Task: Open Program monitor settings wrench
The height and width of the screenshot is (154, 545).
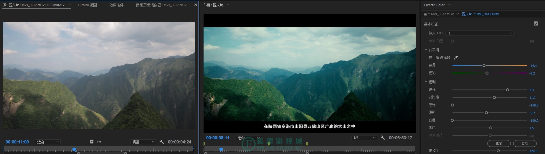Action: click(383, 138)
